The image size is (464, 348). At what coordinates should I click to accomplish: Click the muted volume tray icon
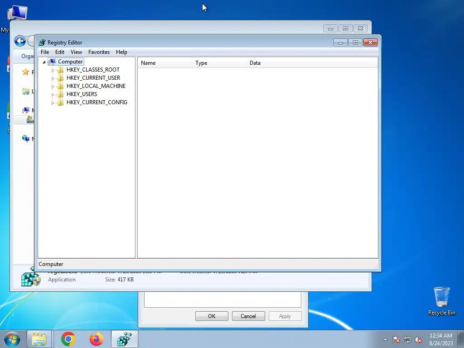coord(418,340)
